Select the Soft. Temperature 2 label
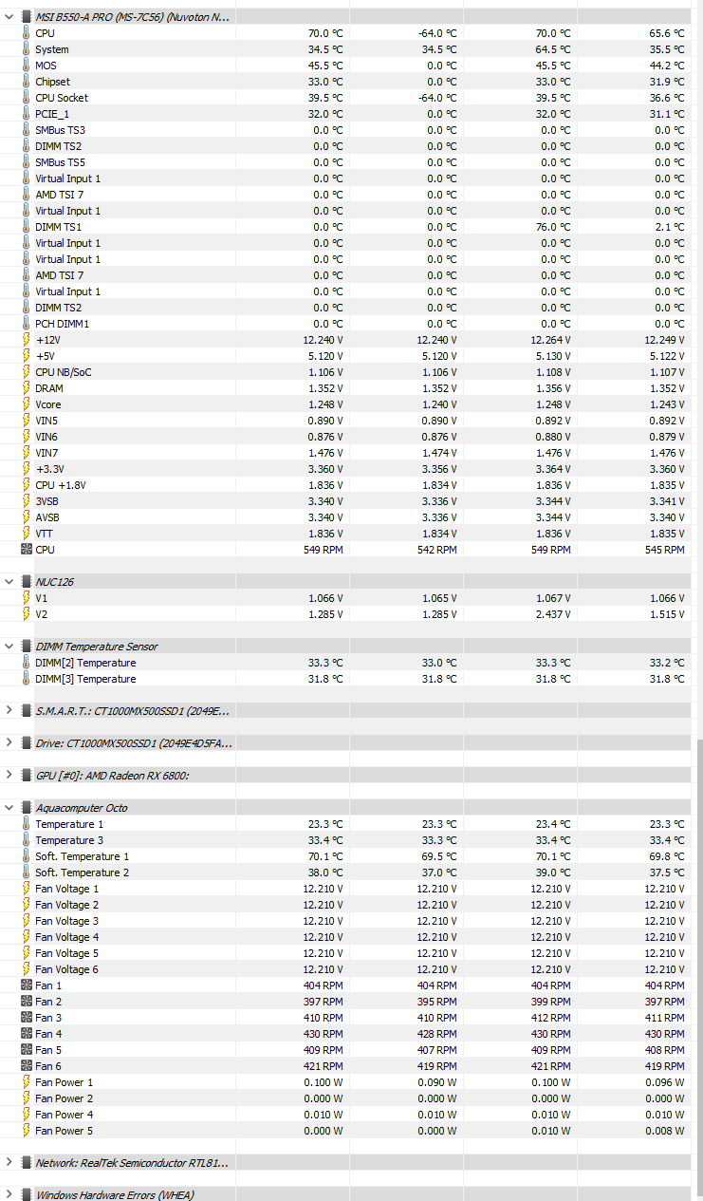This screenshot has height=1201, width=703. (83, 873)
